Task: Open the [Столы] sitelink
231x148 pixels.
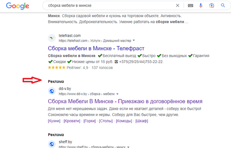Action: [106, 121]
